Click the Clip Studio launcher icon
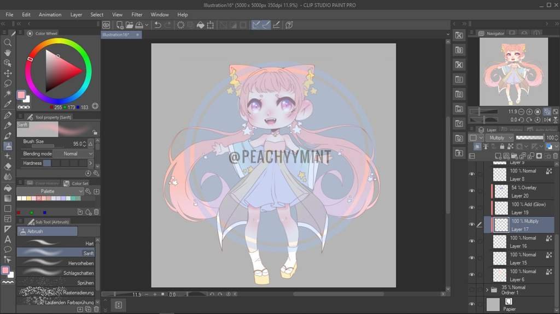560x314 pixels. point(106,25)
